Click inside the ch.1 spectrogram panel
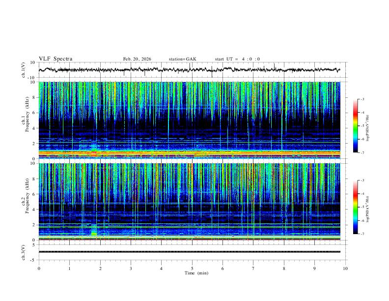This screenshot has width=389, height=301. [190, 120]
